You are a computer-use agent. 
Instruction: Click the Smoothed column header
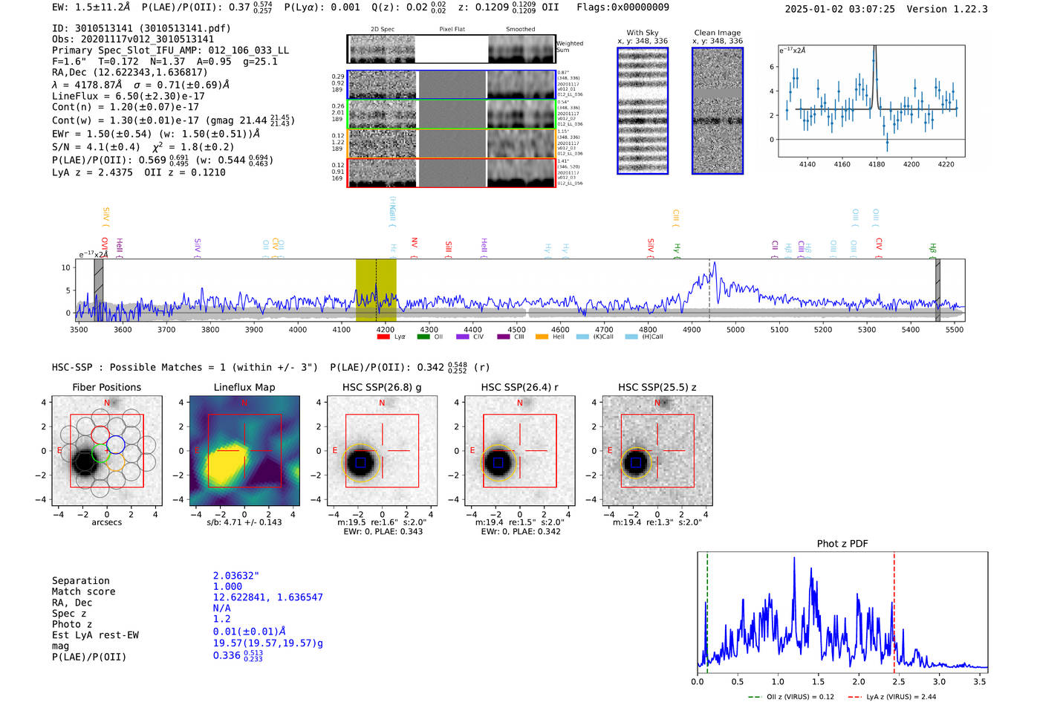tap(520, 30)
